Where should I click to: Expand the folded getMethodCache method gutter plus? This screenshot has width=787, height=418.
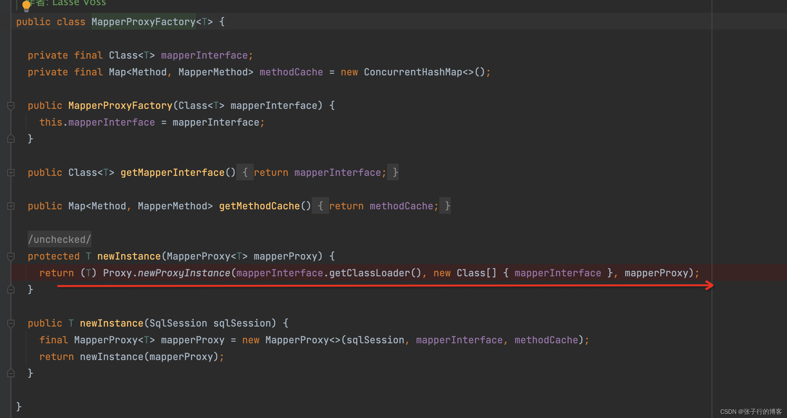(x=11, y=206)
